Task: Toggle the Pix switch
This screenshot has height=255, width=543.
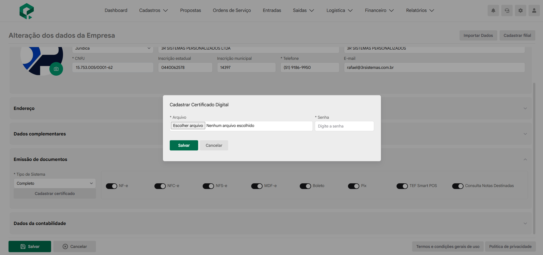Action: [x=354, y=186]
